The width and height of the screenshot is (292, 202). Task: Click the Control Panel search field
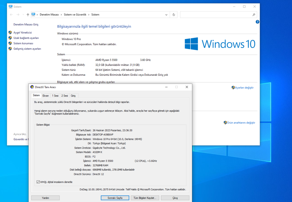(218, 15)
